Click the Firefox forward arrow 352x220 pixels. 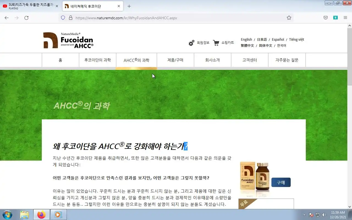click(x=16, y=18)
